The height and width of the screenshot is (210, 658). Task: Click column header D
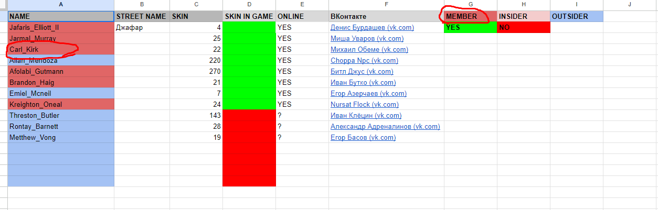(249, 5)
